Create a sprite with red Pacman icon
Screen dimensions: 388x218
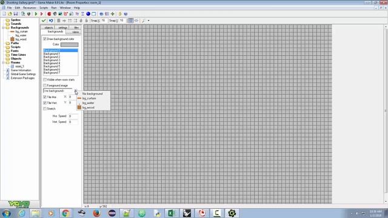click(x=49, y=14)
